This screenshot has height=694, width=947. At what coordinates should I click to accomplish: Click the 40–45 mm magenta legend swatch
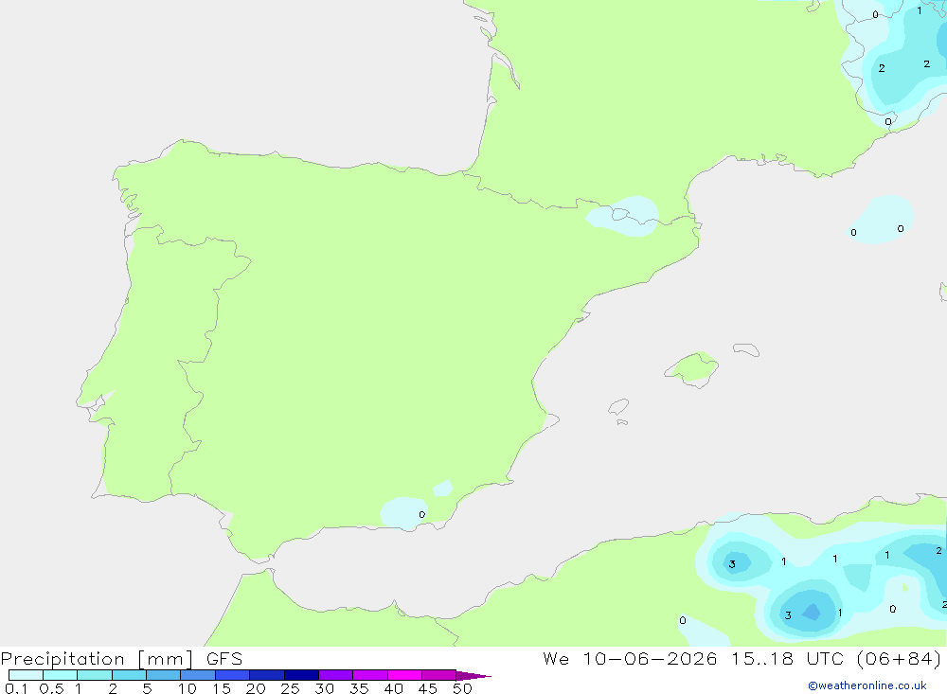[x=404, y=675]
